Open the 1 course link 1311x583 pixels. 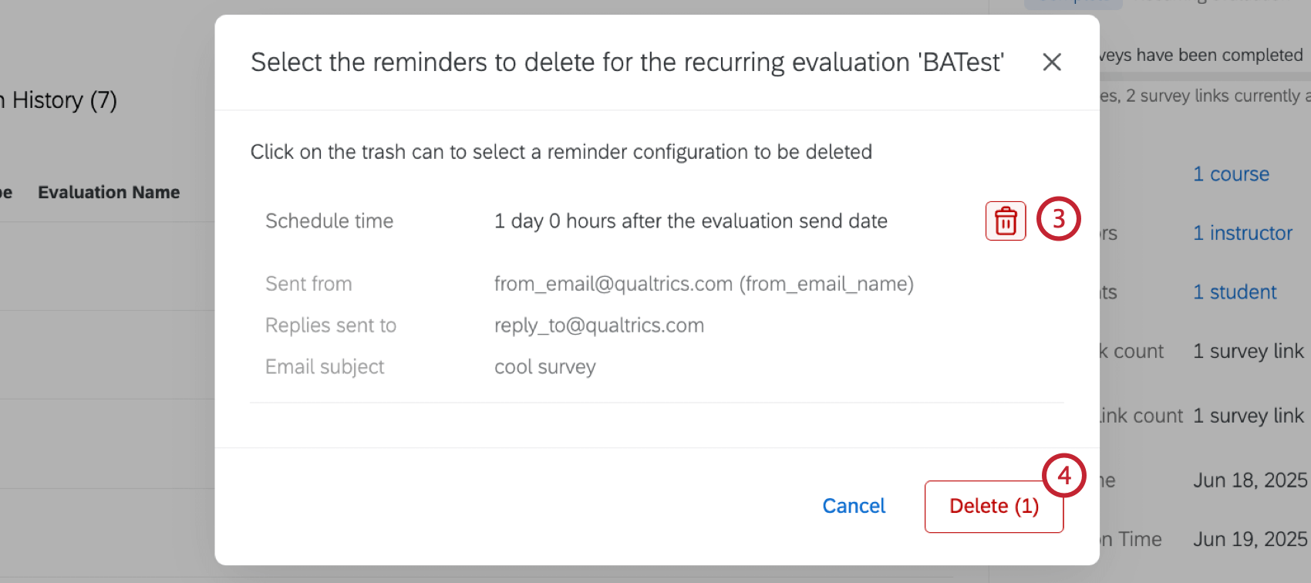pos(1230,174)
